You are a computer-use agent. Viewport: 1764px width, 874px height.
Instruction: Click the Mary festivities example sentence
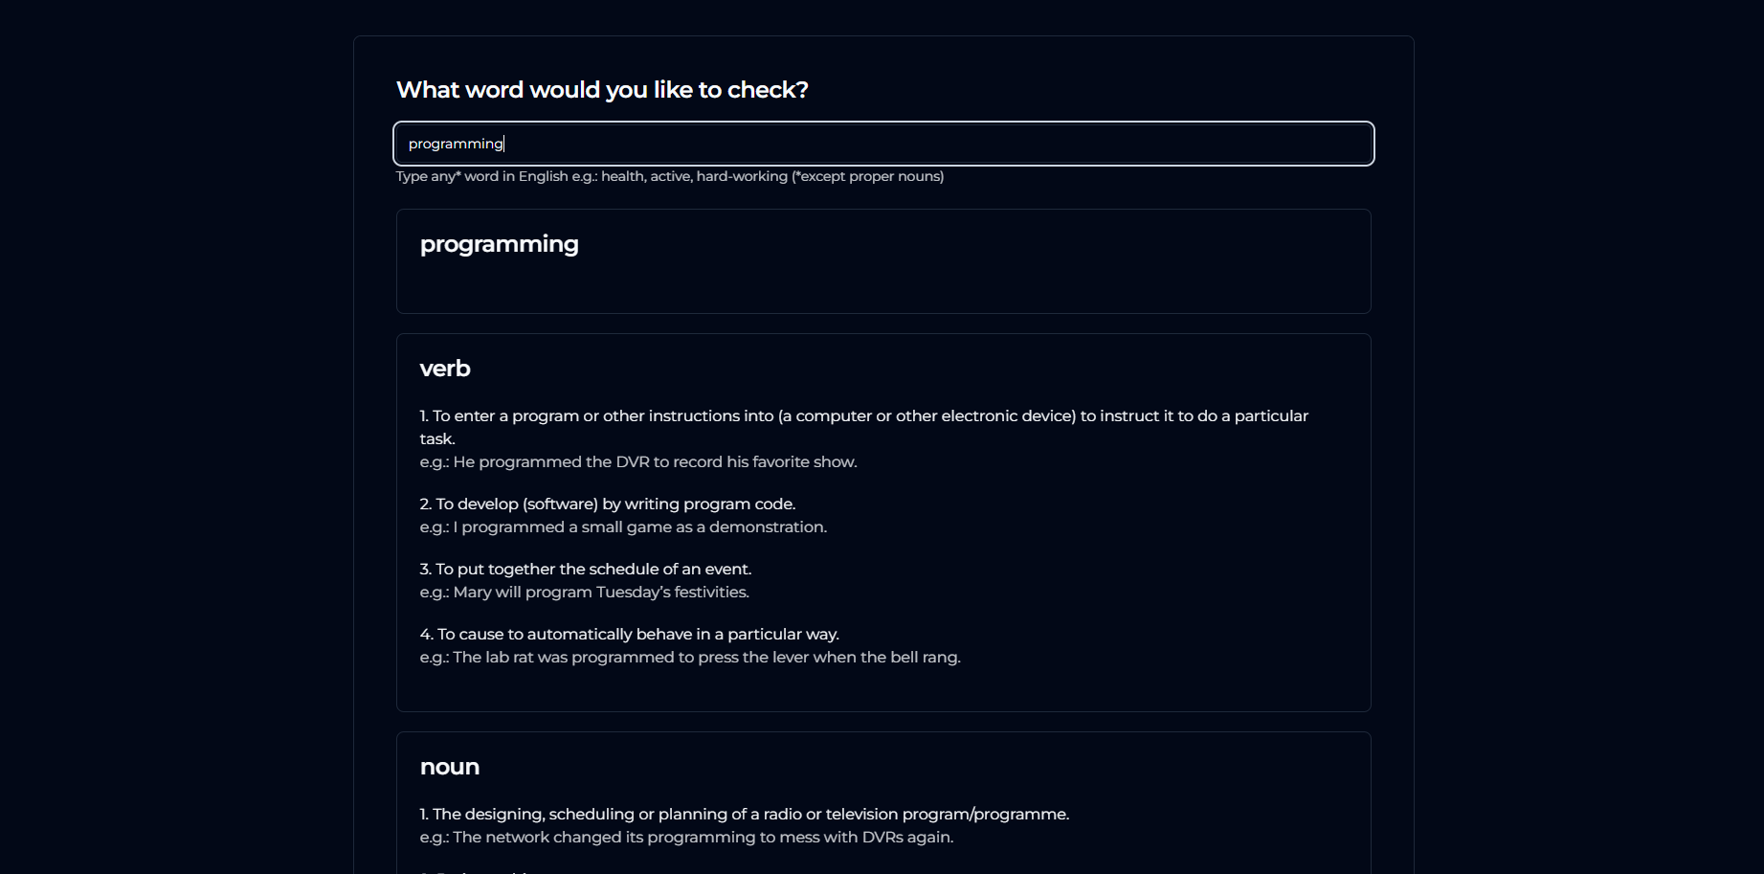[x=583, y=592]
